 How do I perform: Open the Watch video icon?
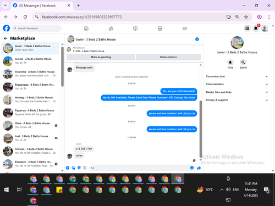135,29
